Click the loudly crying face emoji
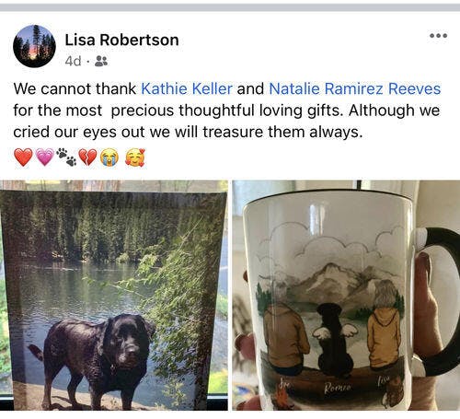The image size is (460, 419). [109, 157]
